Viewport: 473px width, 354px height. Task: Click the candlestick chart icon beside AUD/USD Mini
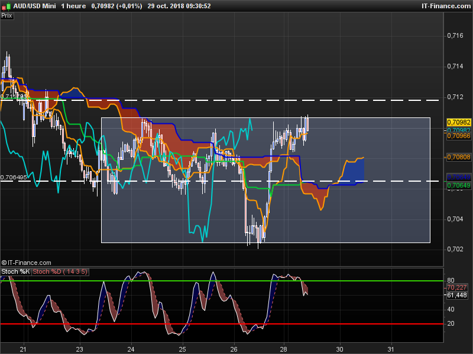coord(6,6)
